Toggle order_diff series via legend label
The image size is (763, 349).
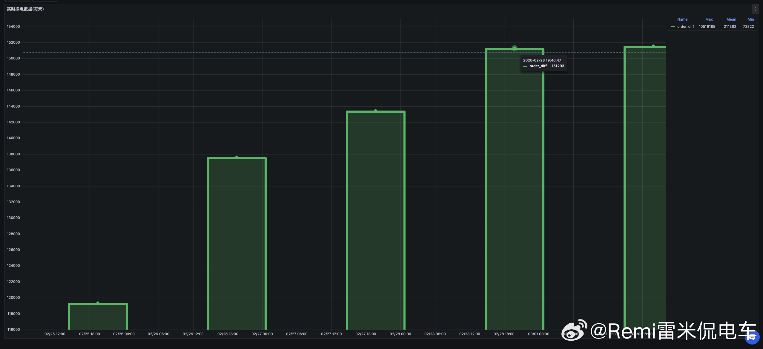coord(685,27)
